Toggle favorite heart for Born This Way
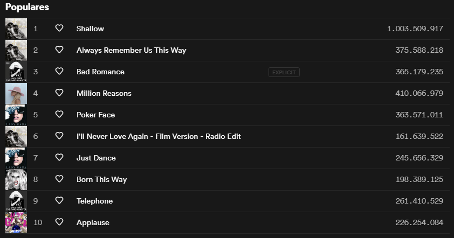Viewport: 454px width, 238px height. (x=59, y=179)
